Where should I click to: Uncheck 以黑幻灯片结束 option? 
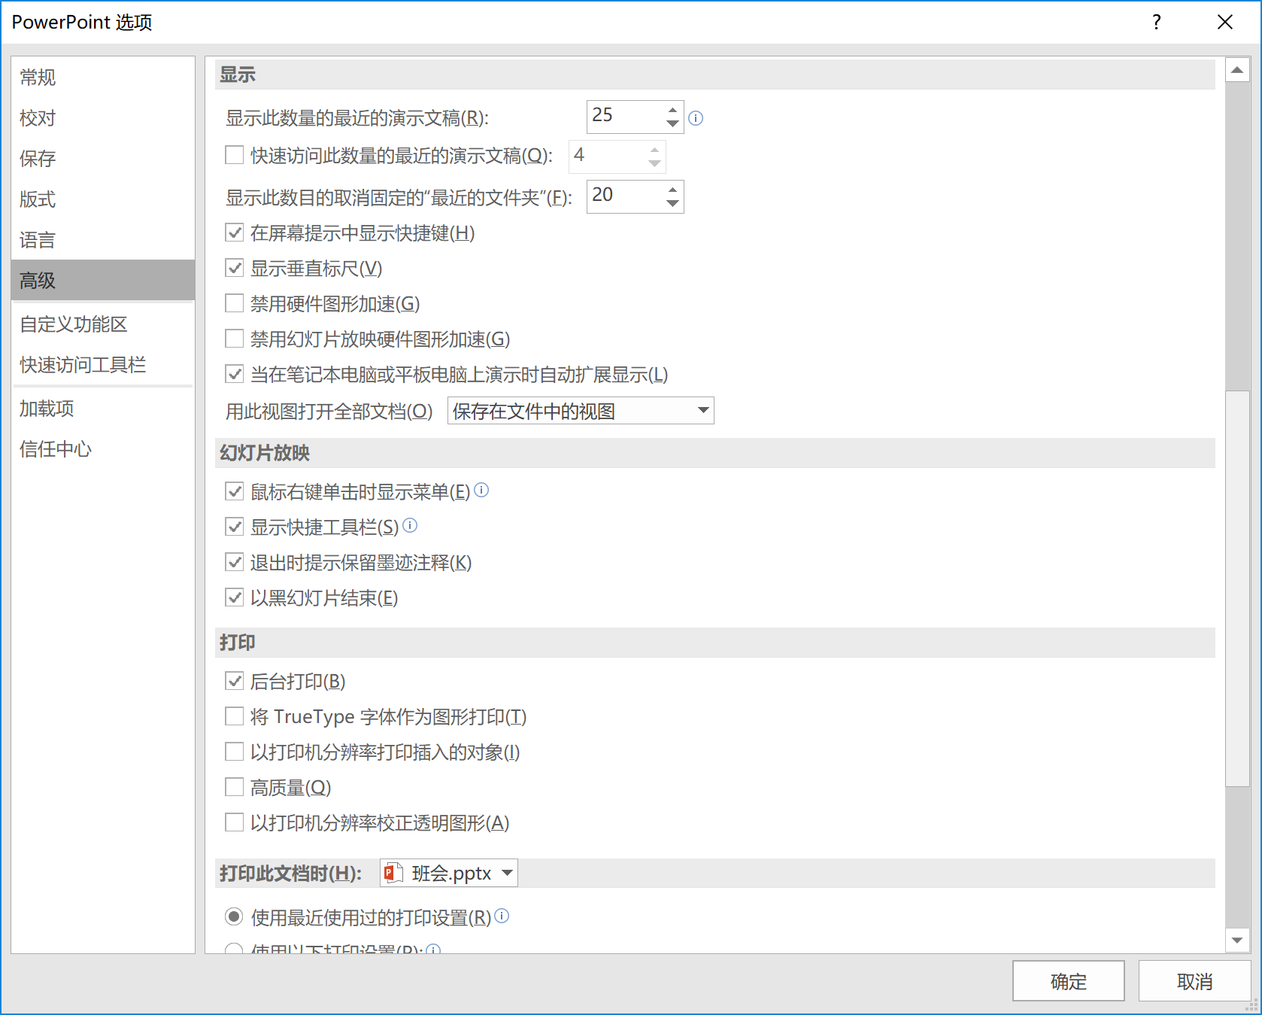tap(235, 597)
